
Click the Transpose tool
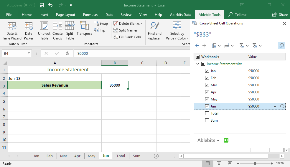[x=84, y=29]
